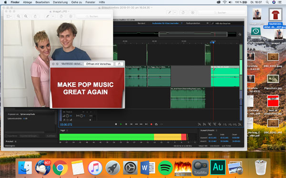
Task: Zoom in on image1.JPG Preview window
Action: pos(26,16)
